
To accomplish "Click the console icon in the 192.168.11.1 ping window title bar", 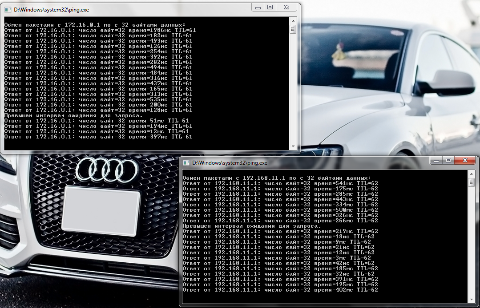I will pyautogui.click(x=186, y=163).
